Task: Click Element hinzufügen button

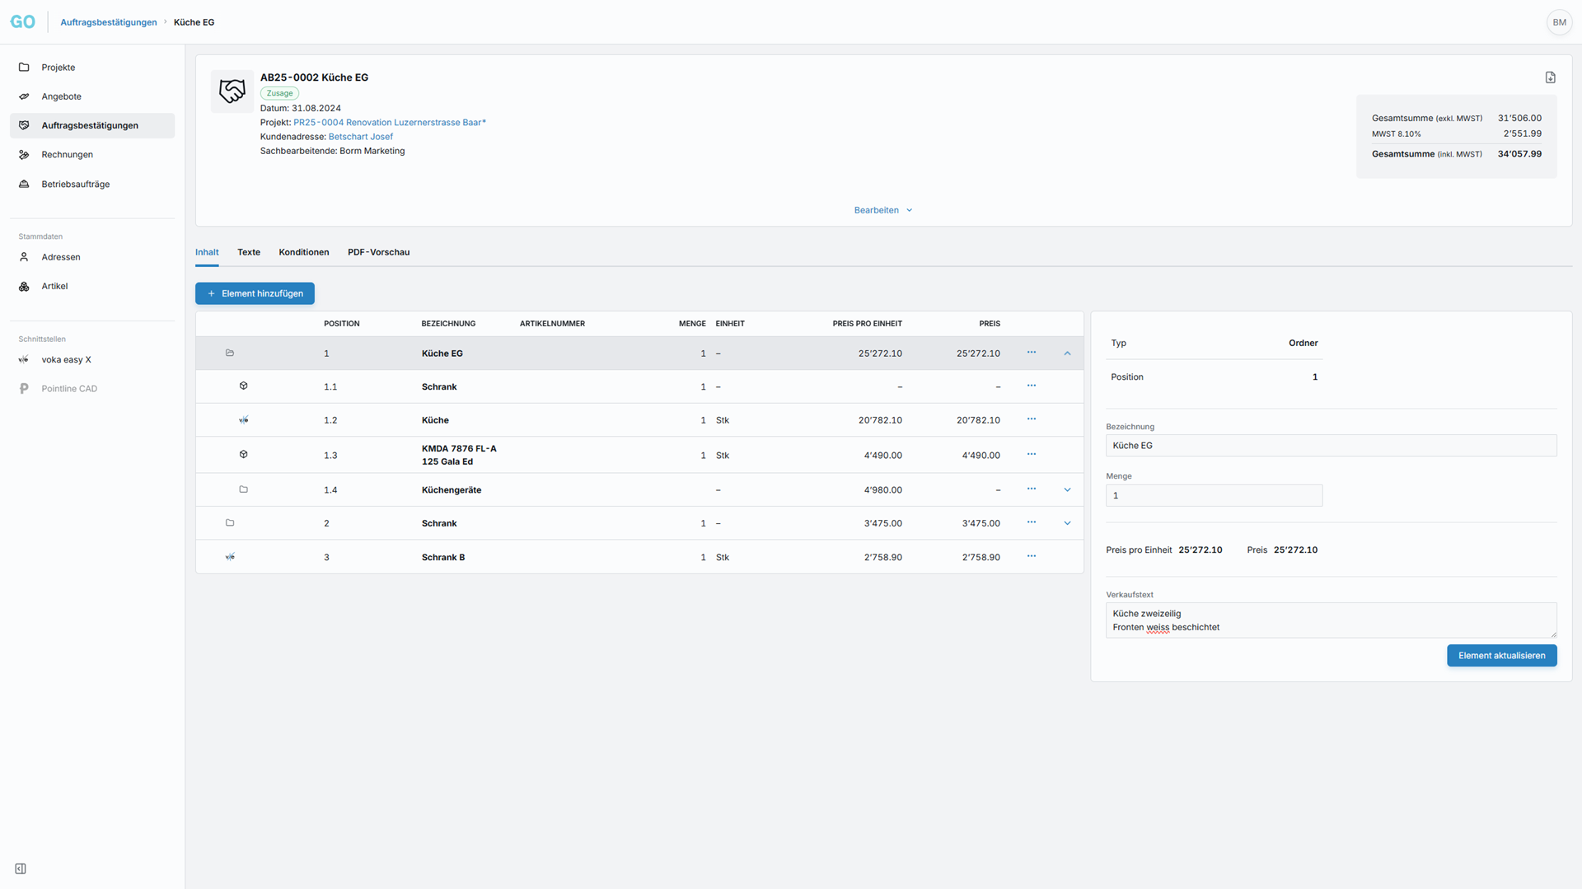Action: click(x=255, y=293)
